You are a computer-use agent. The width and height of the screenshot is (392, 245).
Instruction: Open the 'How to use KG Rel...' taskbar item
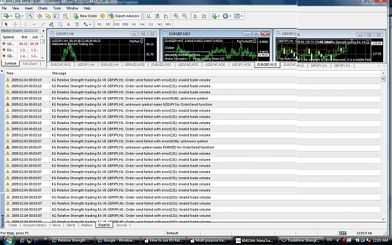[163, 241]
